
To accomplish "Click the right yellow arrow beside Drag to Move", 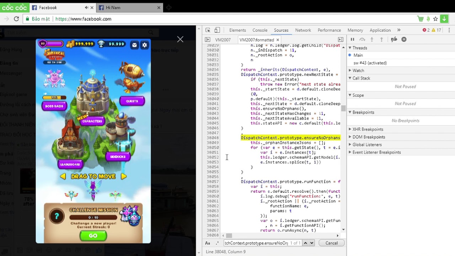I will click(124, 176).
